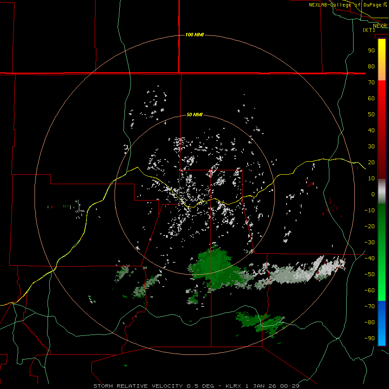389x389 pixels.
Task: Click the 0 value on velocity scale
Action: coord(373,194)
